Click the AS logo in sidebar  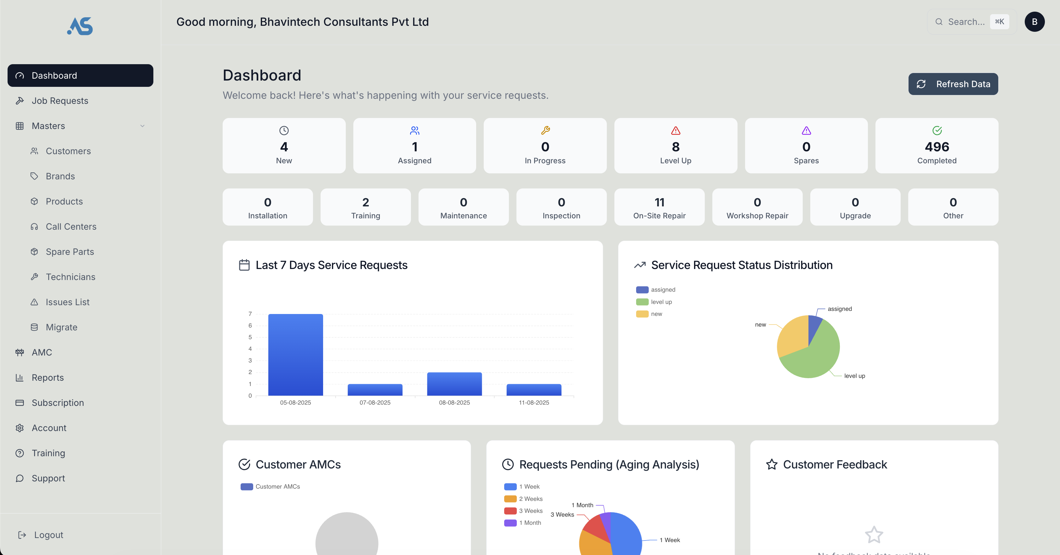tap(80, 26)
